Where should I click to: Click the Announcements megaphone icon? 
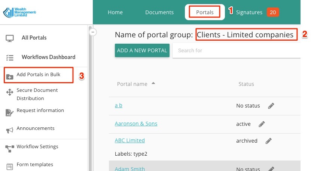click(x=10, y=130)
